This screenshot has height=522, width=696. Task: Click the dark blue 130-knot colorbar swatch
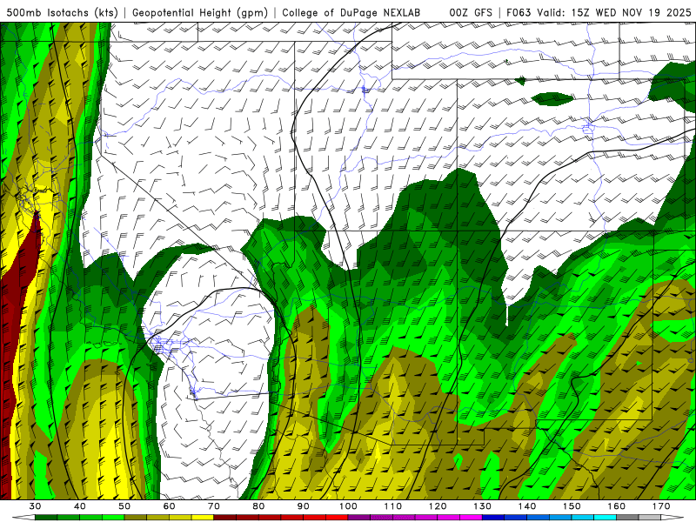[x=493, y=518]
